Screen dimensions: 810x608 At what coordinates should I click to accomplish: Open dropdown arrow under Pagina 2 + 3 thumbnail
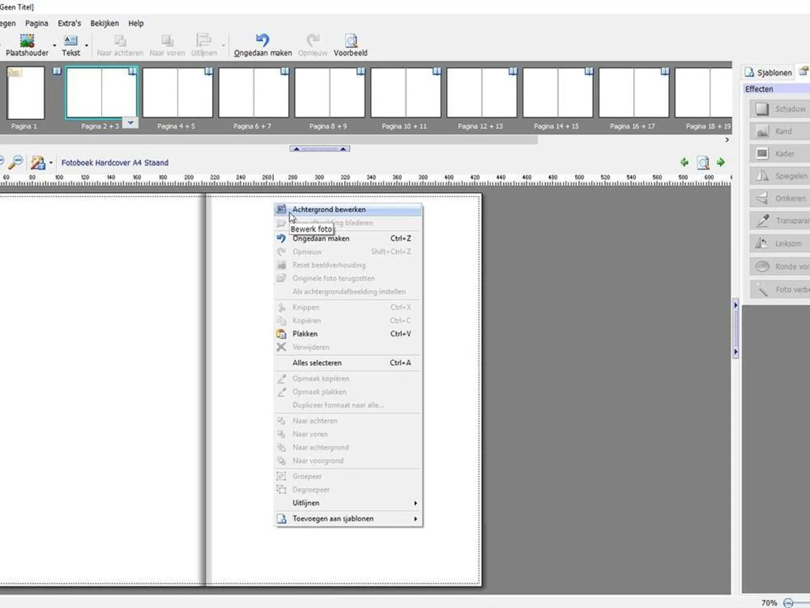point(130,123)
